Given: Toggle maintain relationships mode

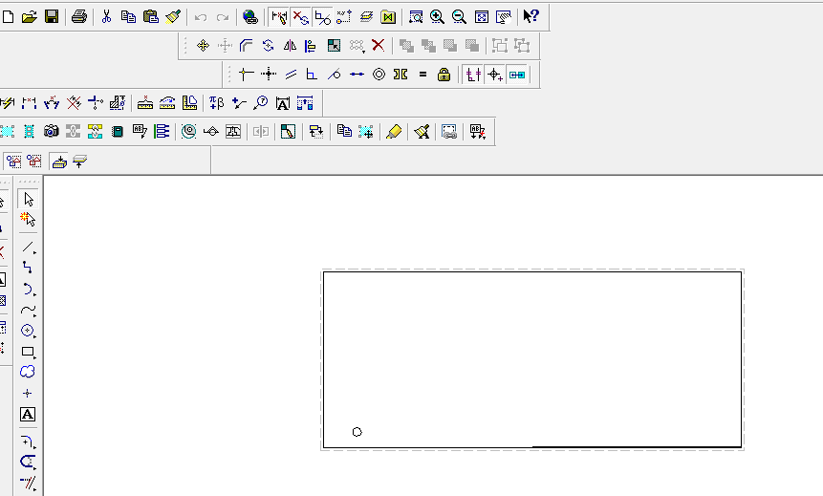Looking at the screenshot, I should (x=279, y=17).
